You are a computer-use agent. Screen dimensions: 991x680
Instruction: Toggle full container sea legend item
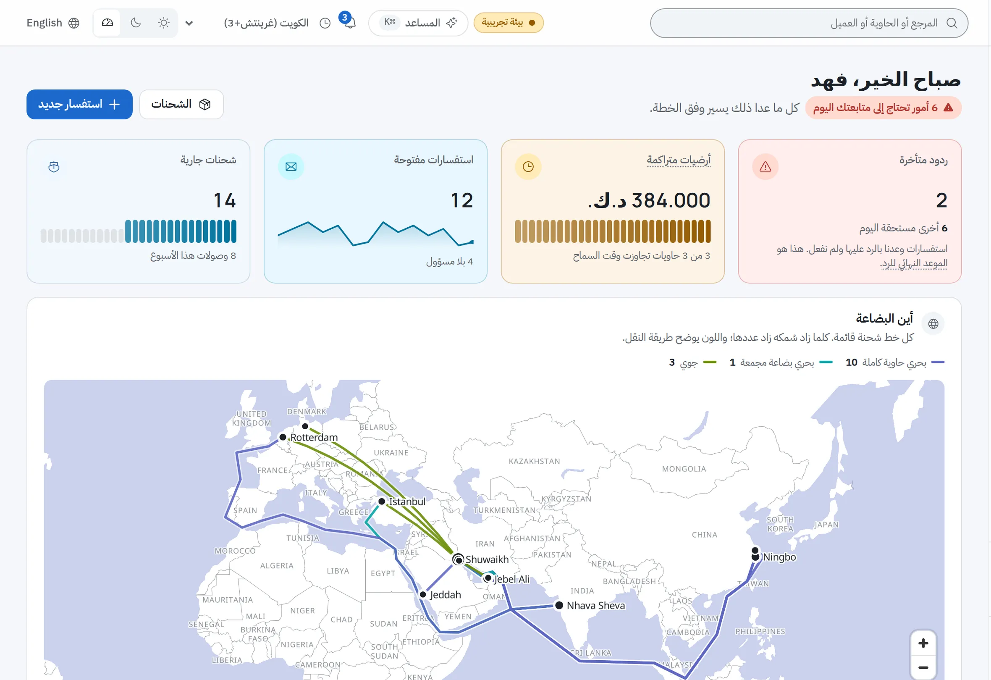pyautogui.click(x=894, y=362)
